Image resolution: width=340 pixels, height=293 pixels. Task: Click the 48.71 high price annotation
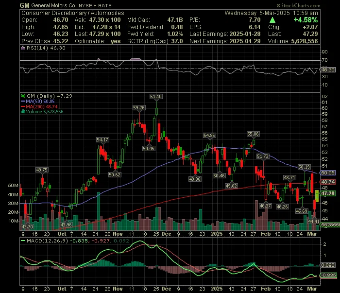point(289,178)
